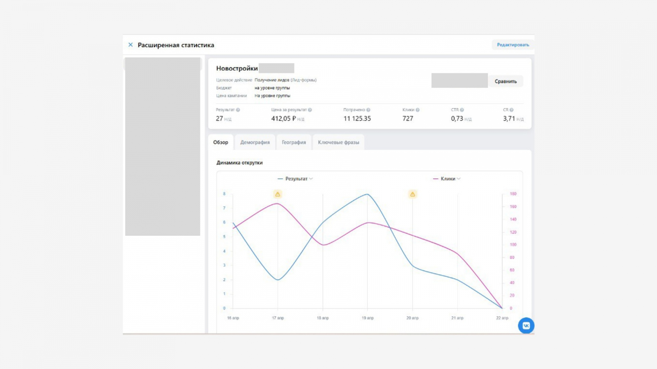
Task: Click help icon next to Результат metric
Action: [x=238, y=110]
